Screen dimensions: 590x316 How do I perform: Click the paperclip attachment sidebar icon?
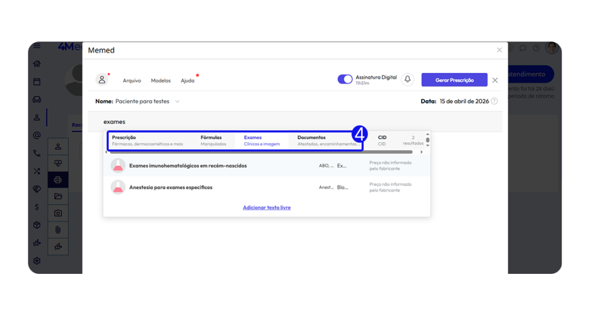point(58,230)
